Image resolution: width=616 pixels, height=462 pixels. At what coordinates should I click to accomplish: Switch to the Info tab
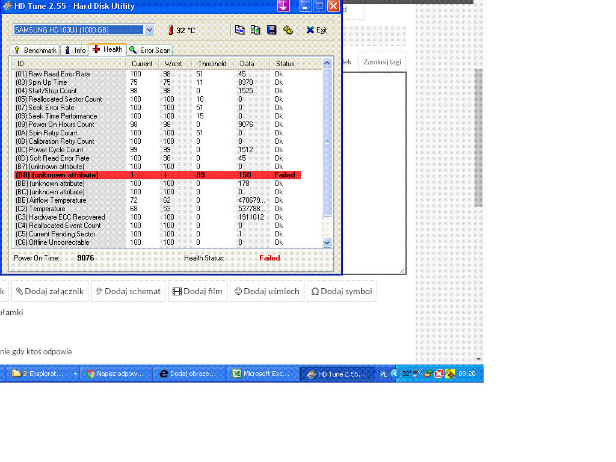75,51
